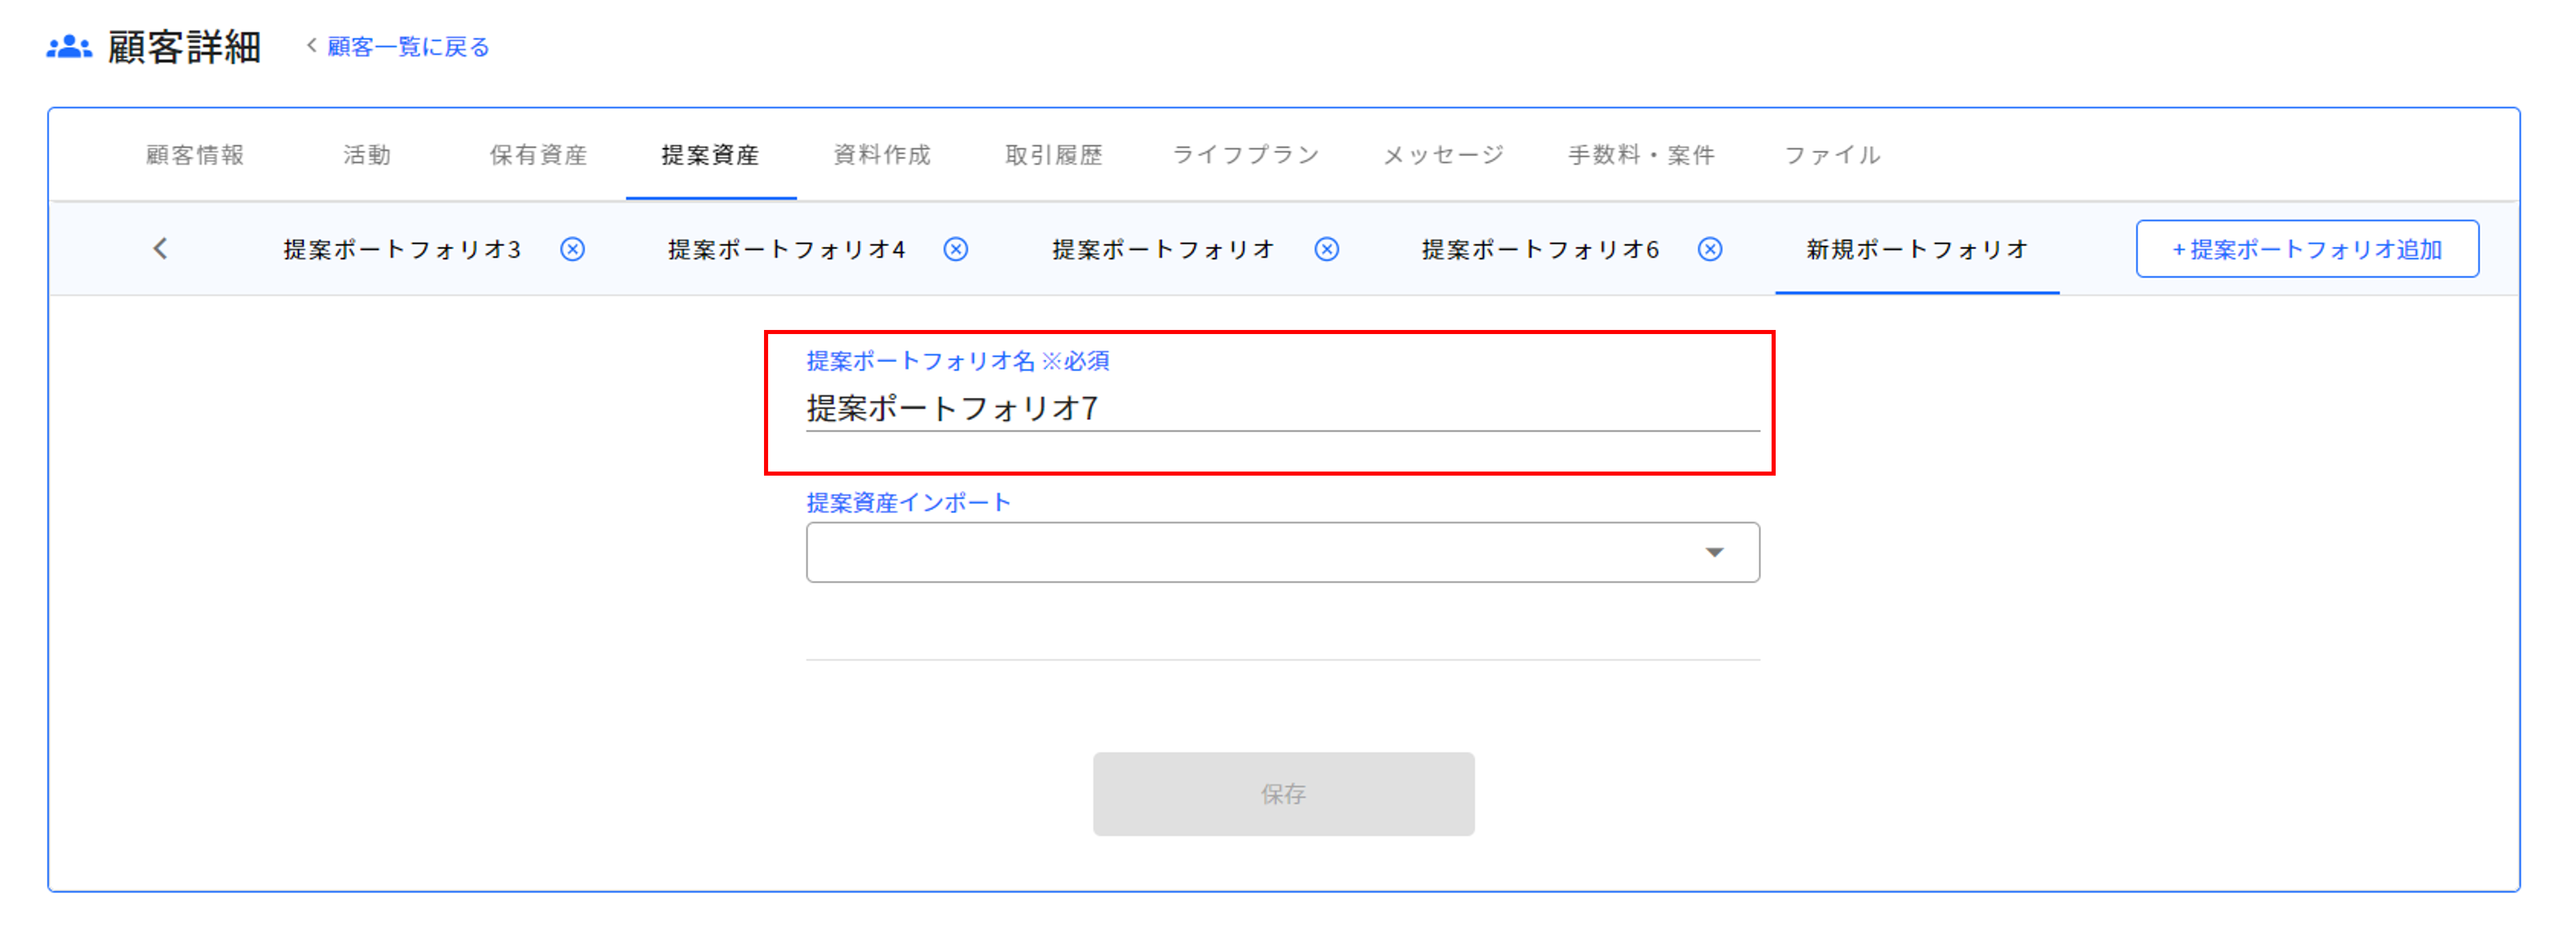Close the 提案ポートフォリオ3 tab
Screen dimensions: 2576x946
point(573,250)
